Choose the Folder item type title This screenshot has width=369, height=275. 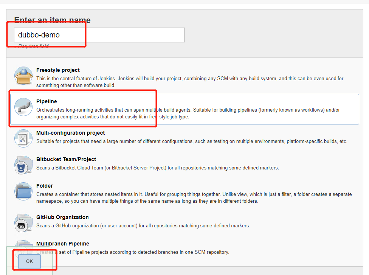coord(45,186)
